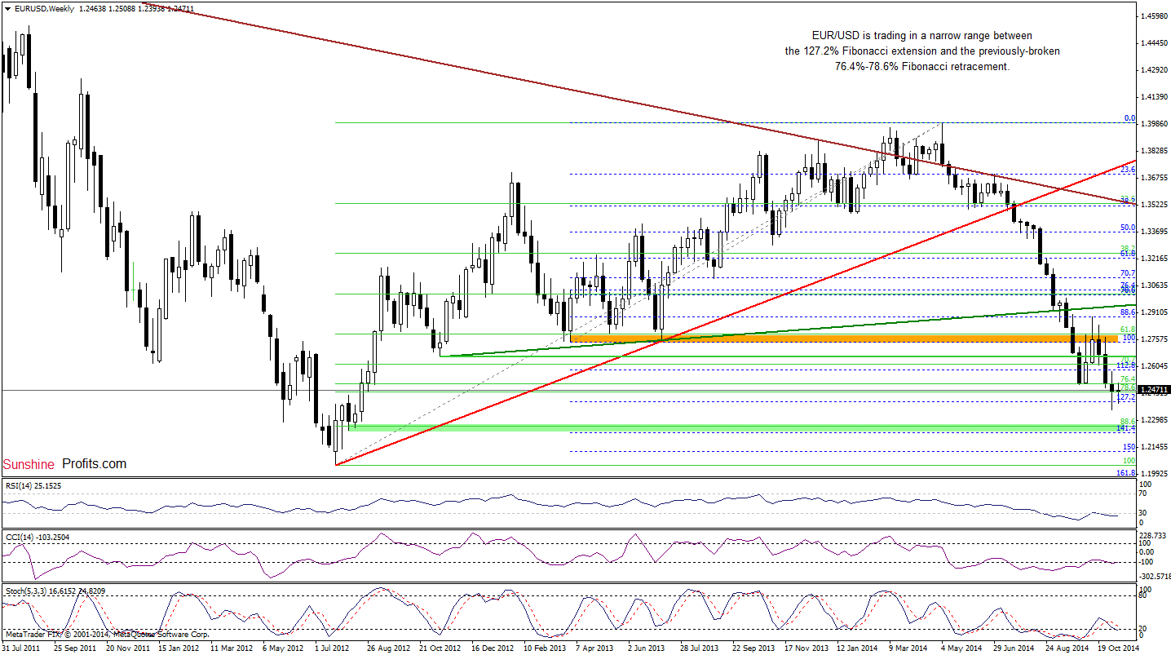This screenshot has height=655, width=1171.
Task: Click the 1.35225 price axis label
Action: (x=1154, y=205)
